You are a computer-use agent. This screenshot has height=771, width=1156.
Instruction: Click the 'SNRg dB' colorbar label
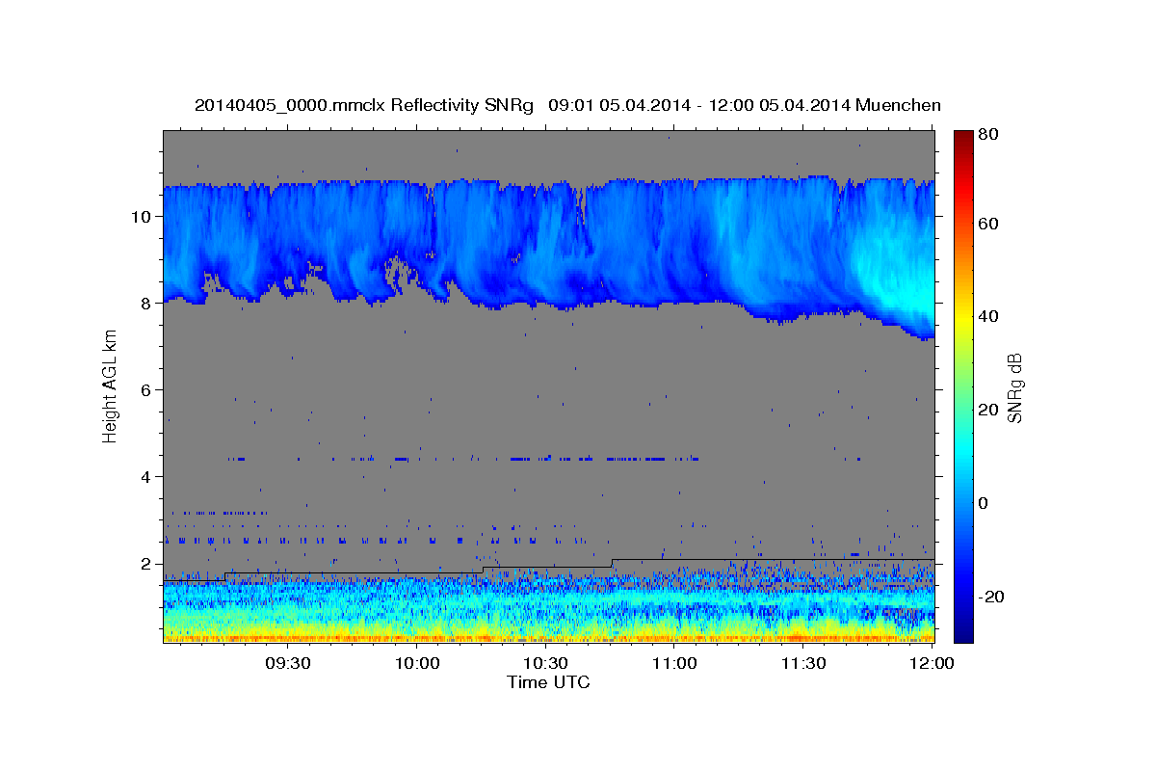1013,386
